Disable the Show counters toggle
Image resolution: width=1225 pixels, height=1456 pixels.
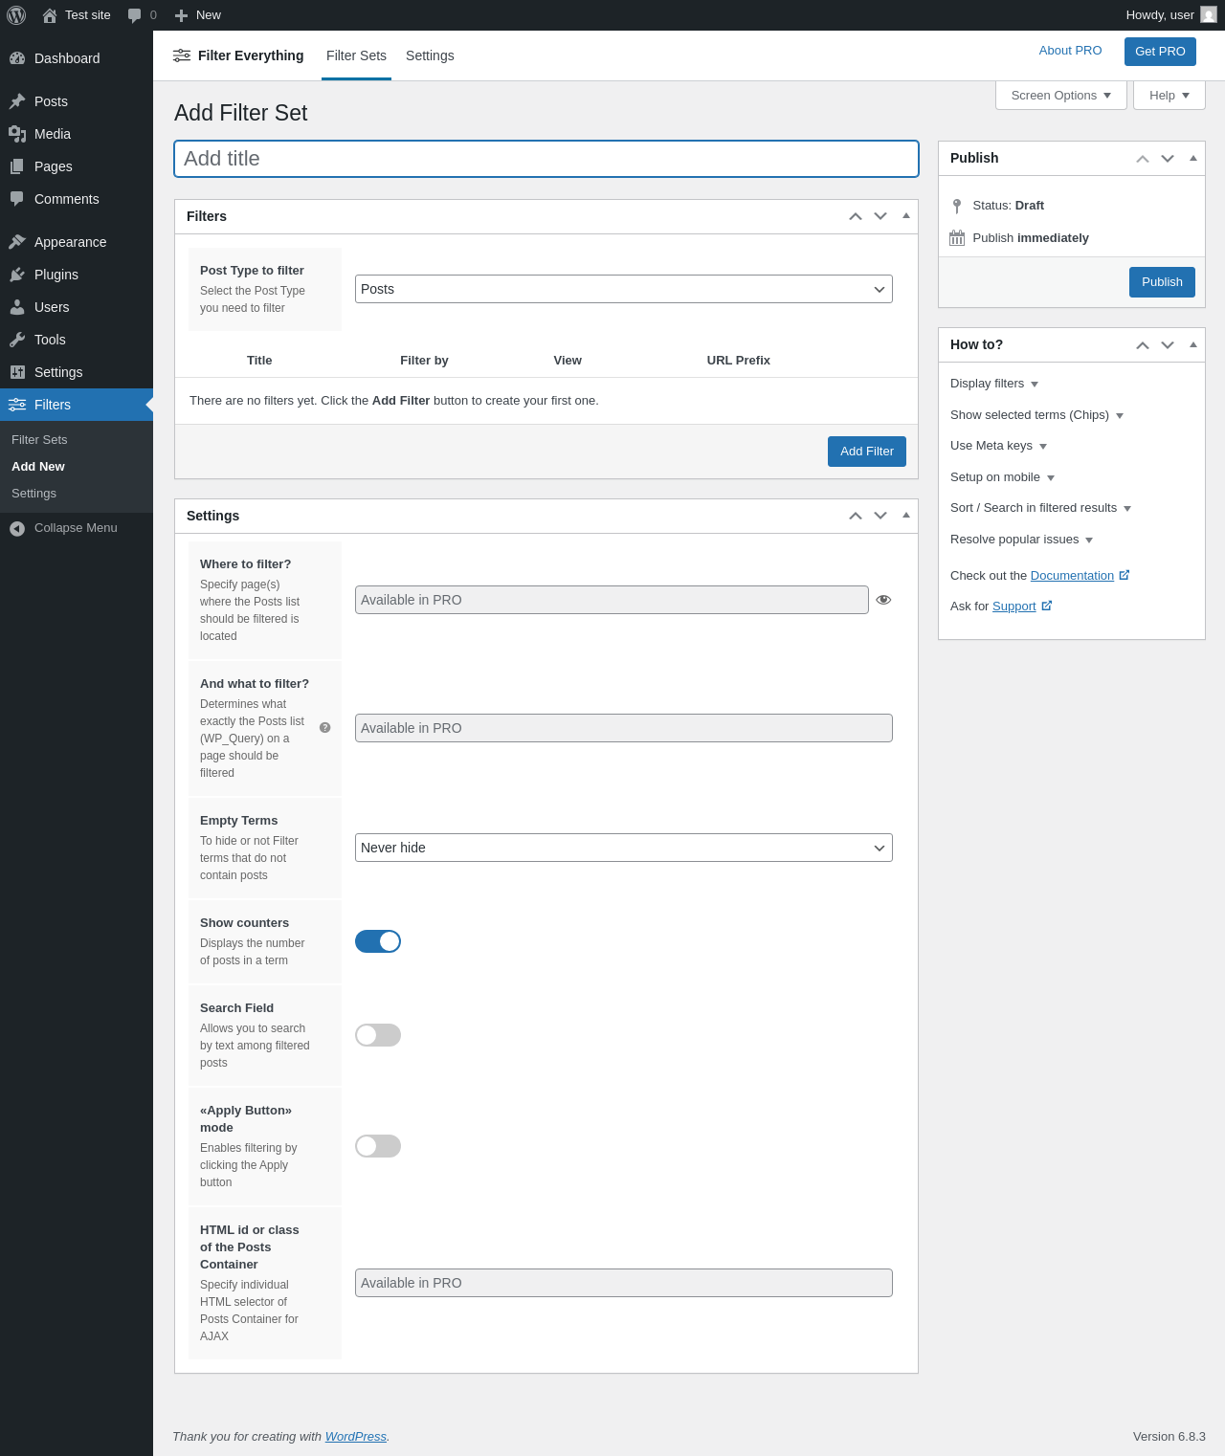coord(378,941)
